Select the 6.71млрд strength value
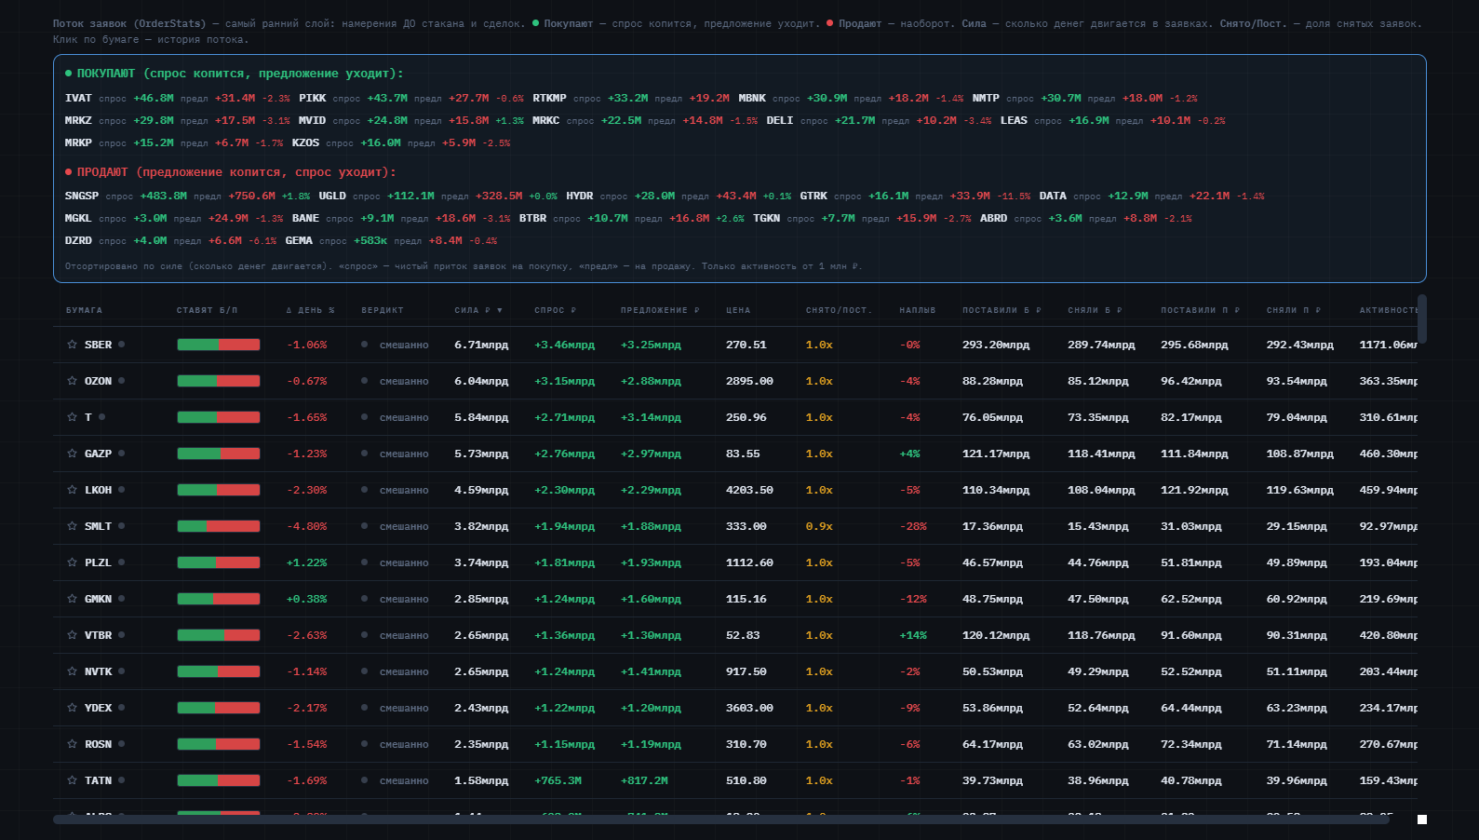1479x840 pixels. [x=481, y=345]
